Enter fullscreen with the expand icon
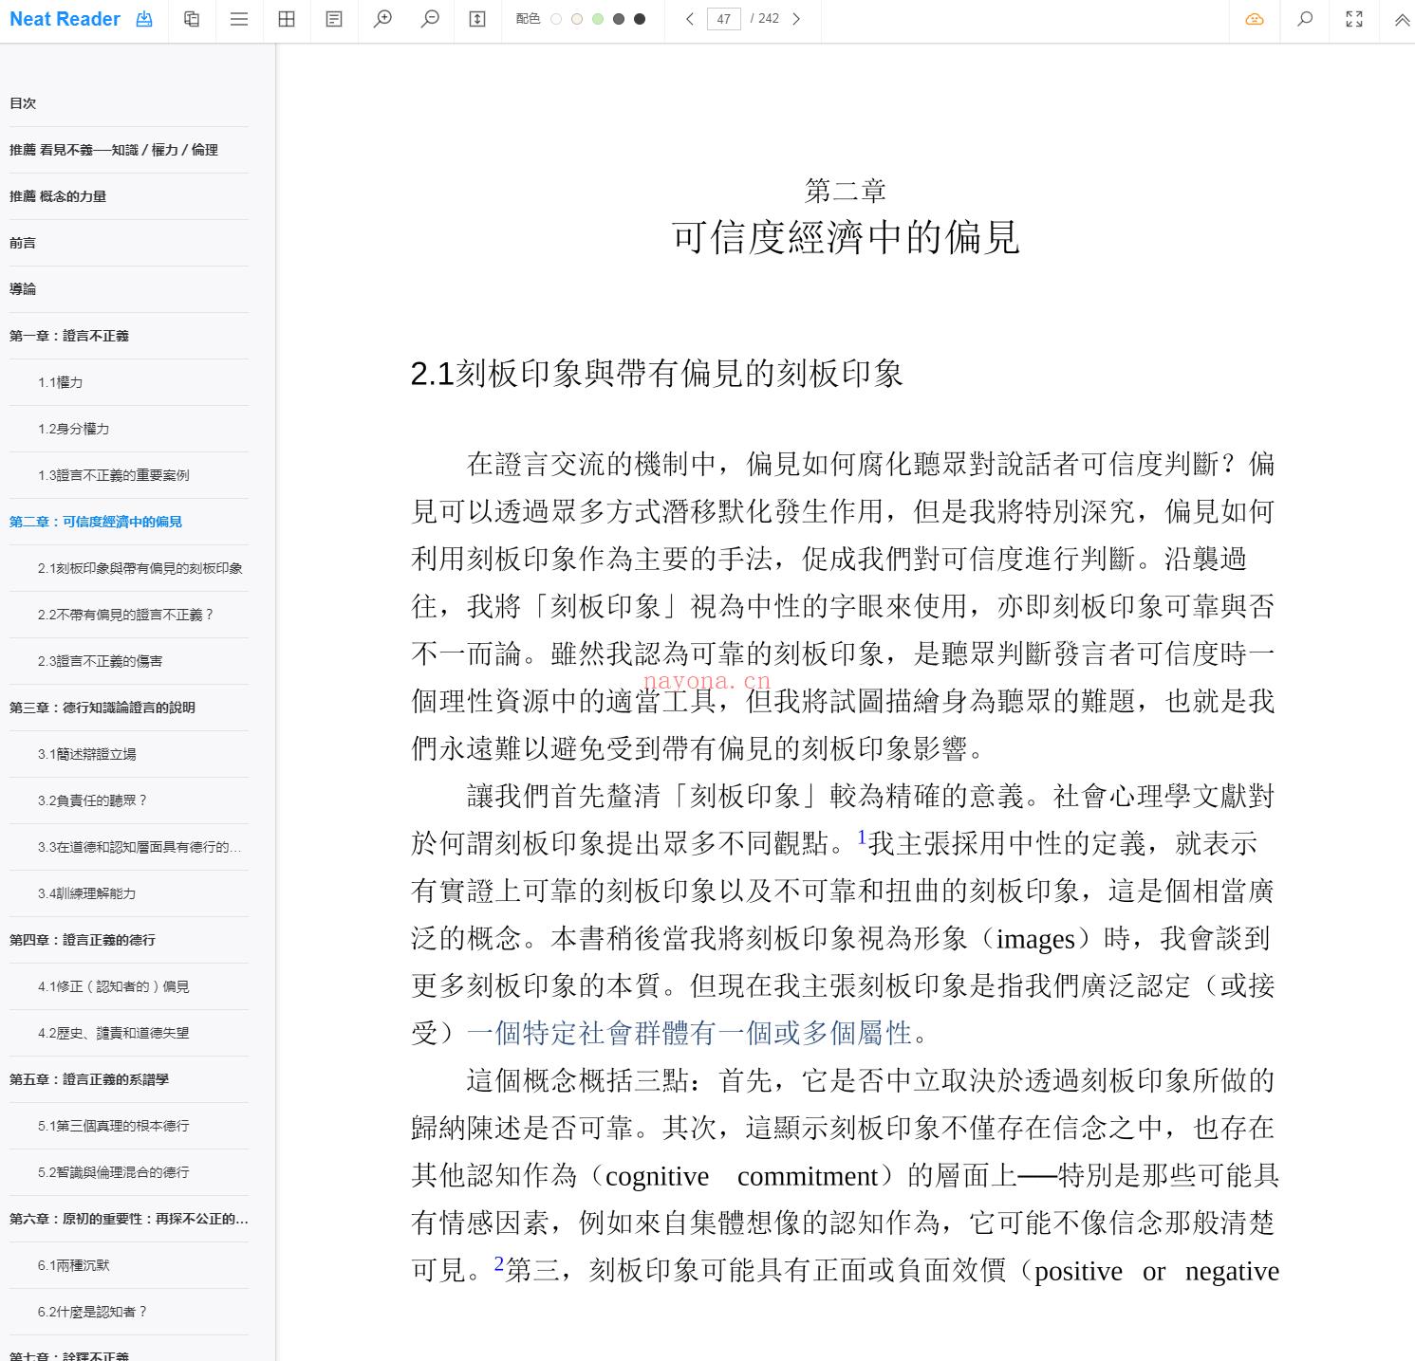 [x=1354, y=19]
